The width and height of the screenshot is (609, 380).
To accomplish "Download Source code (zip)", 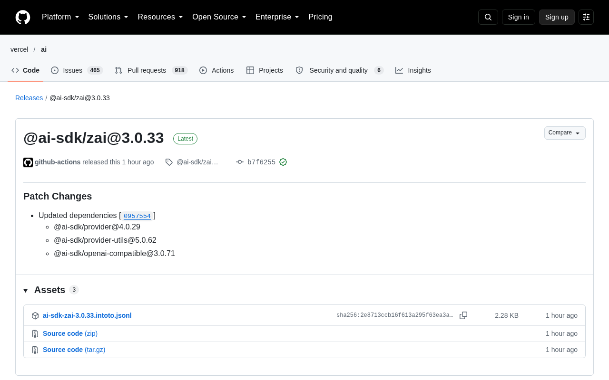I will [x=70, y=333].
